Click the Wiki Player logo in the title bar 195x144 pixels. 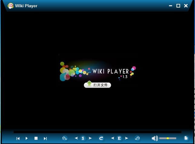tap(11, 6)
